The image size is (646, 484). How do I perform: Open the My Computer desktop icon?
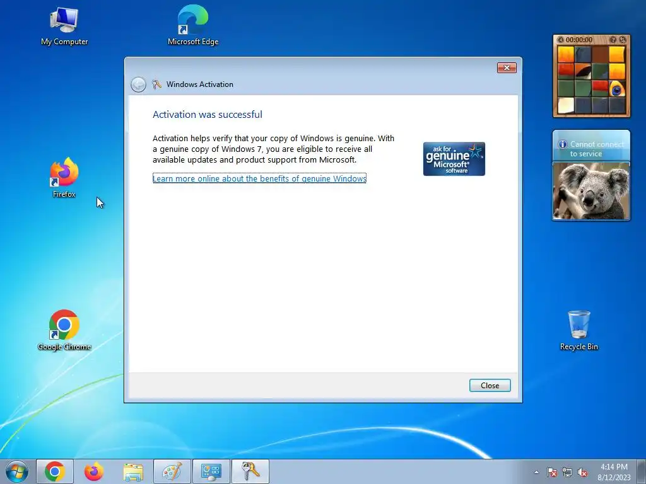tap(64, 25)
